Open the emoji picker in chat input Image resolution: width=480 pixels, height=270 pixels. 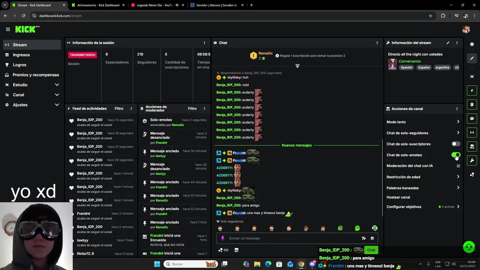tap(372, 238)
